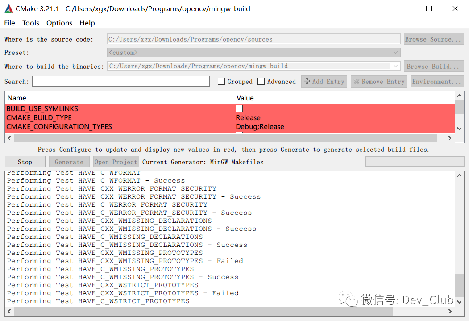Expand the build binaries path dropdown
Image resolution: width=469 pixels, height=321 pixels.
(x=395, y=66)
